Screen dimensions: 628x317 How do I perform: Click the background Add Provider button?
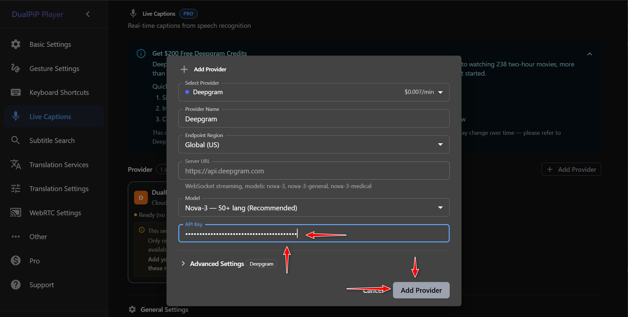click(x=571, y=169)
